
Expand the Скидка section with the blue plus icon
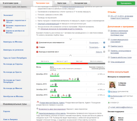[x=104, y=47]
